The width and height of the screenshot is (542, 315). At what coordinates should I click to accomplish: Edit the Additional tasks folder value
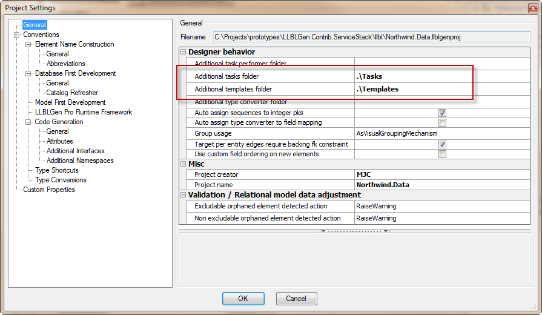point(412,77)
